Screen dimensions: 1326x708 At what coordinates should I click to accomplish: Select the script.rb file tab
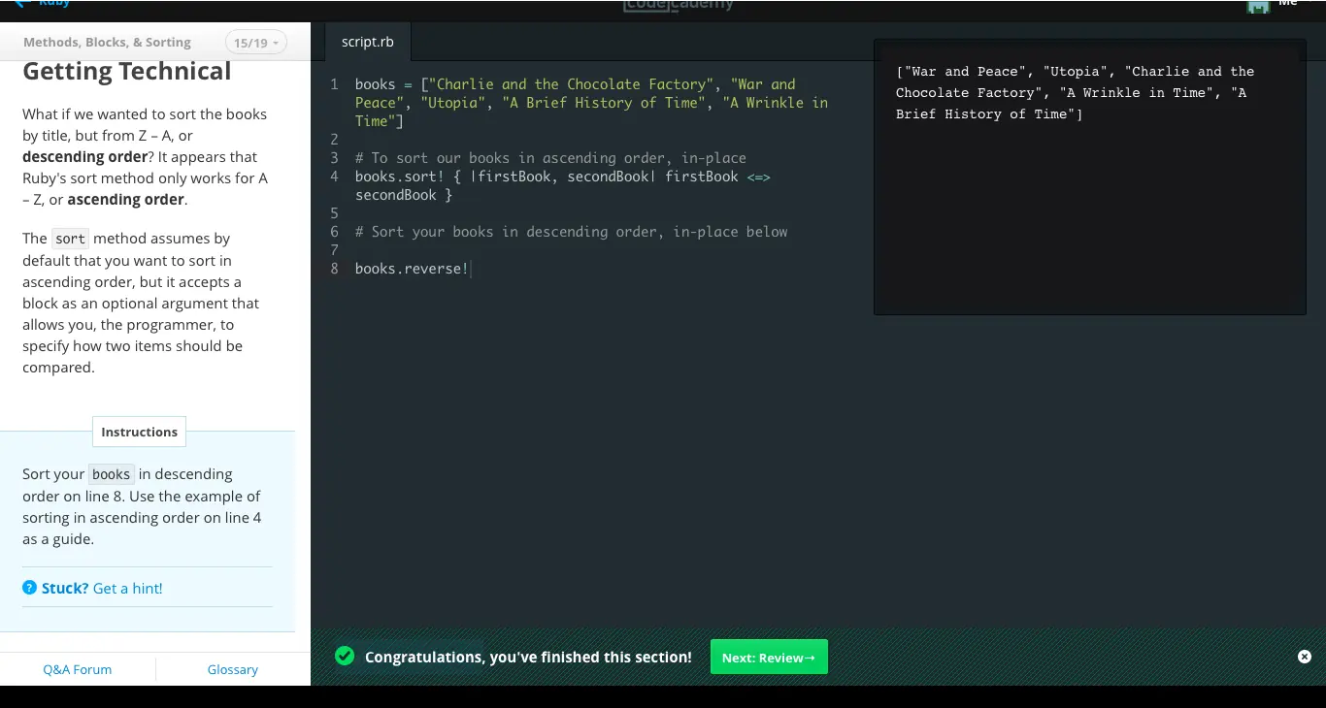click(368, 42)
